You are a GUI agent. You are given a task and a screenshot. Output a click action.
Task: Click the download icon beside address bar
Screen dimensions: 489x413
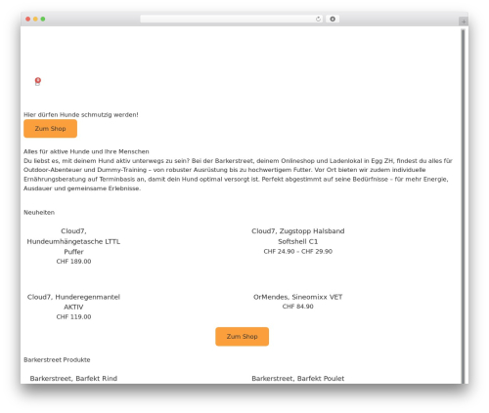click(x=333, y=20)
